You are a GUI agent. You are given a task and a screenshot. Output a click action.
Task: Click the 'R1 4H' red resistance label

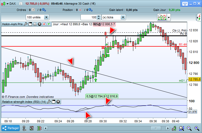click(183, 44)
